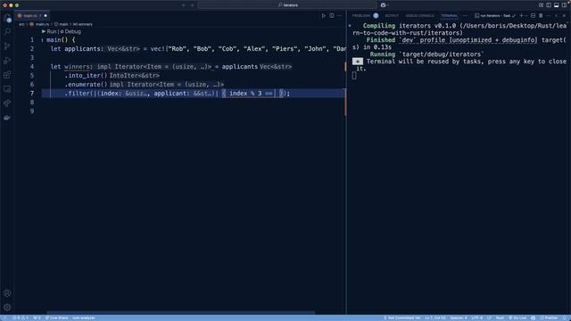Click the Live Share status bar button
Screen dimensions: 571x321
pos(56,317)
